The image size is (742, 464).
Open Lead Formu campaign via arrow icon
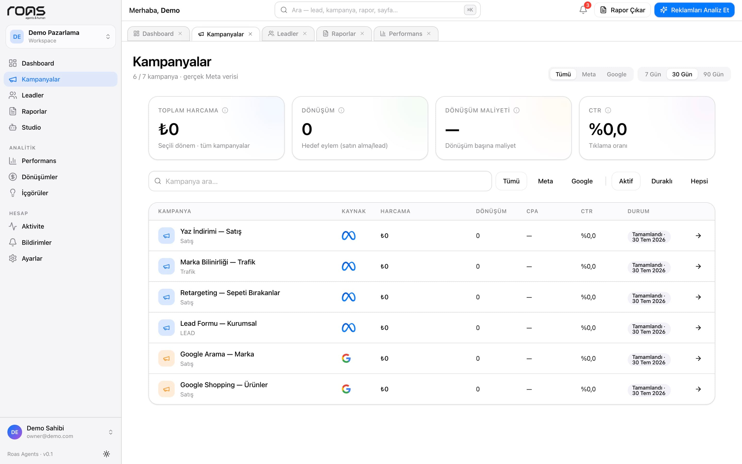(x=698, y=328)
